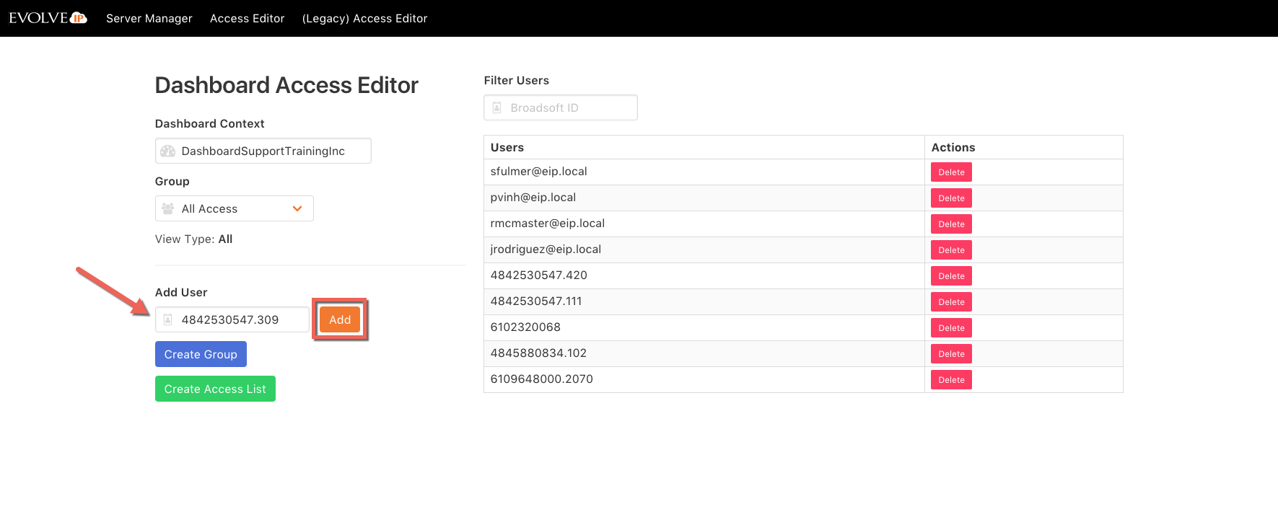Click the Create Access List button
This screenshot has height=530, width=1278.
pyautogui.click(x=215, y=389)
